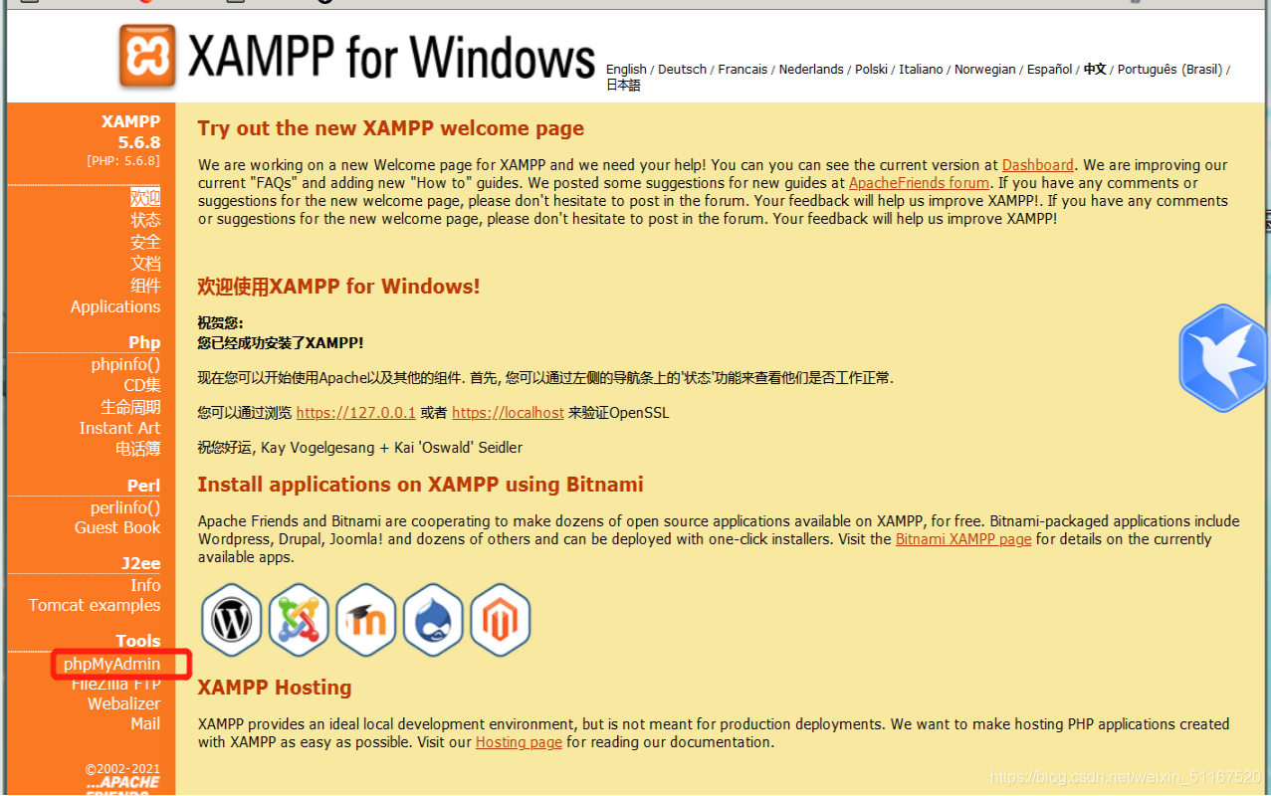This screenshot has height=796, width=1271.
Task: Switch language to 日本語
Action: click(x=623, y=86)
